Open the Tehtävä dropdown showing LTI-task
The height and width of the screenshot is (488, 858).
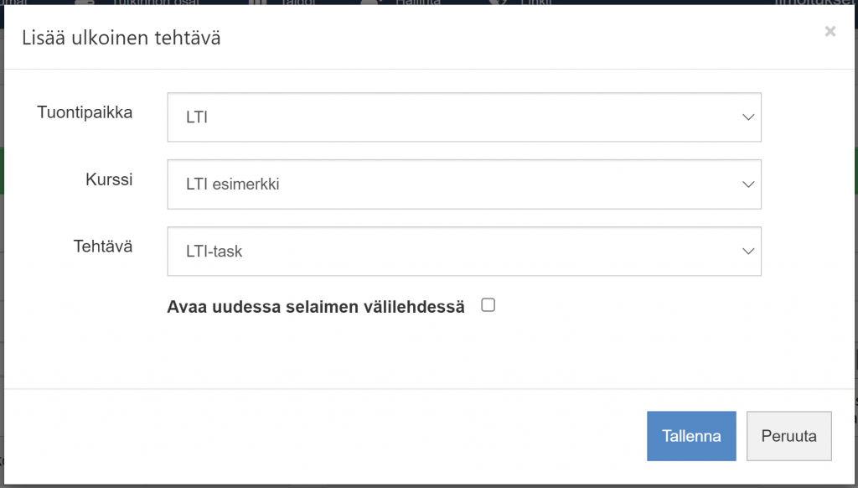(463, 252)
